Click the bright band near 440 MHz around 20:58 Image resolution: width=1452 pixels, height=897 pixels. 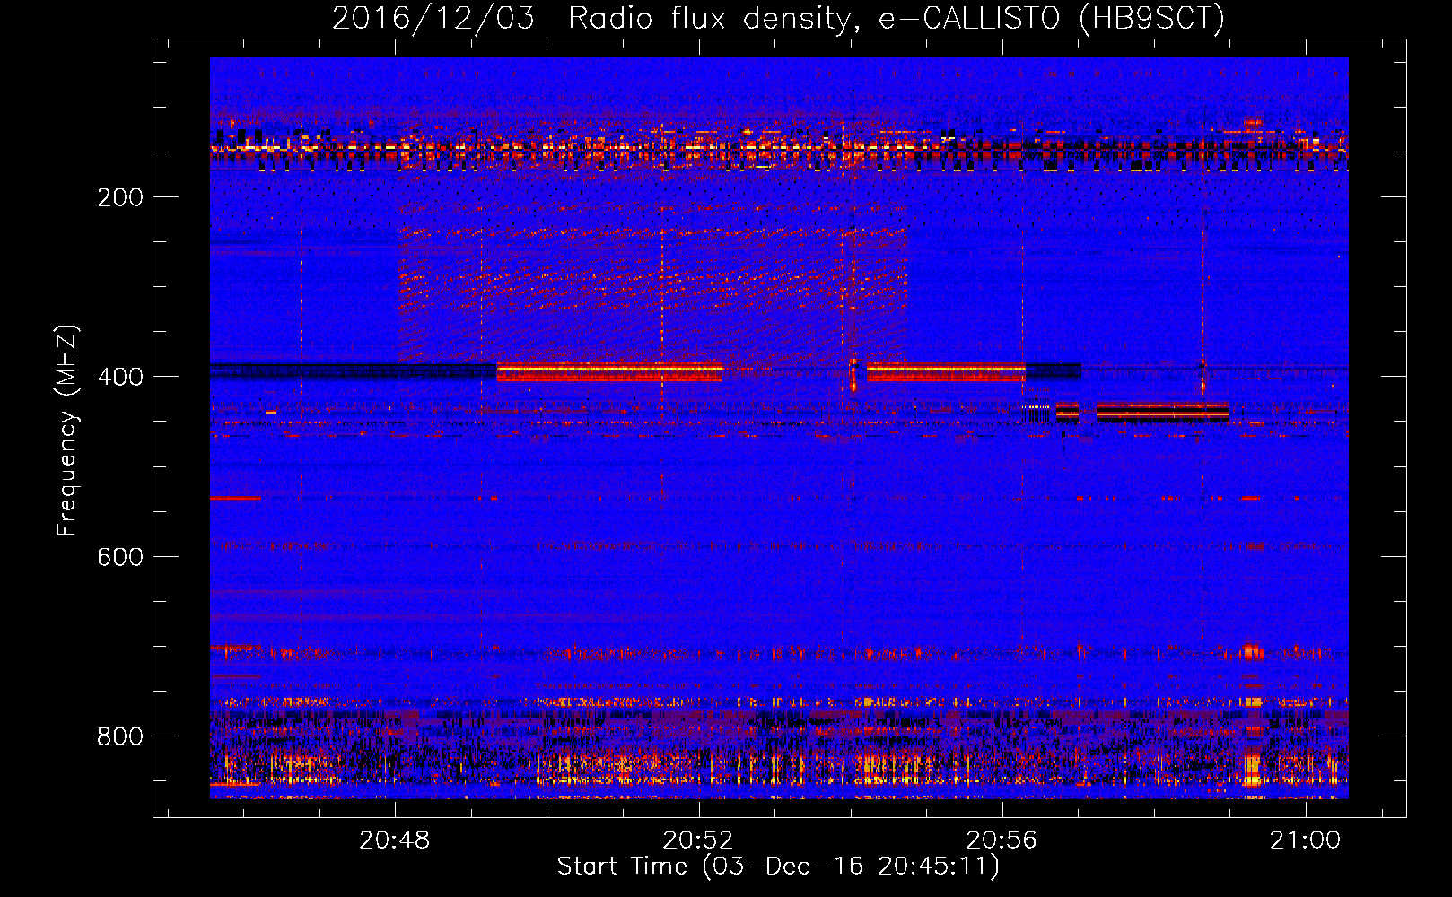[x=1162, y=412]
